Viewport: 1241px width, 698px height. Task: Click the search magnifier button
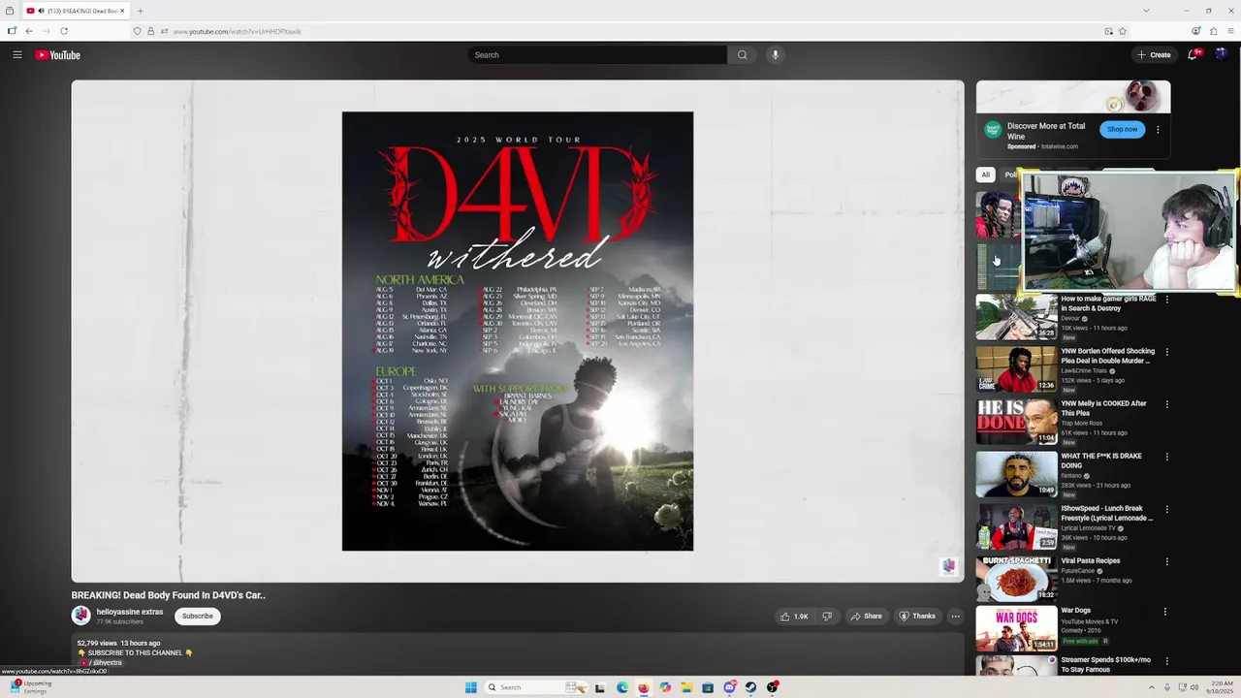click(743, 55)
